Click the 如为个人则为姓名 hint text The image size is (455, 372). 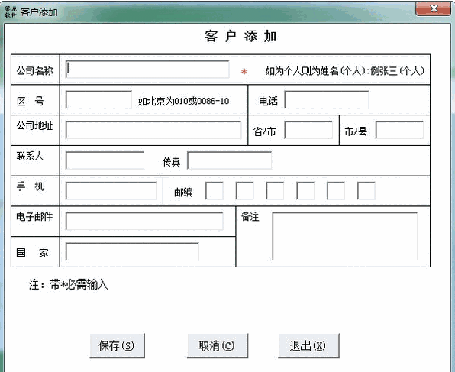[345, 70]
